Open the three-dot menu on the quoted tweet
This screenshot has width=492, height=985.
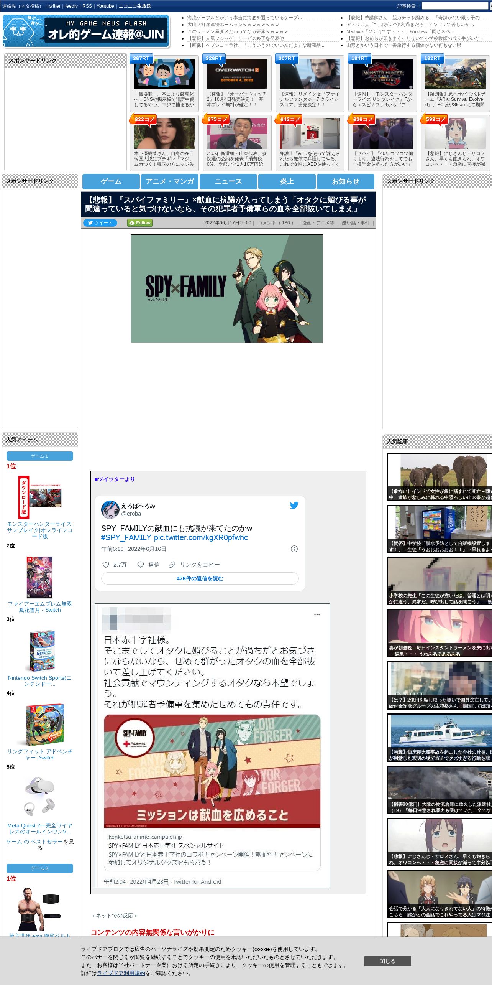click(317, 614)
